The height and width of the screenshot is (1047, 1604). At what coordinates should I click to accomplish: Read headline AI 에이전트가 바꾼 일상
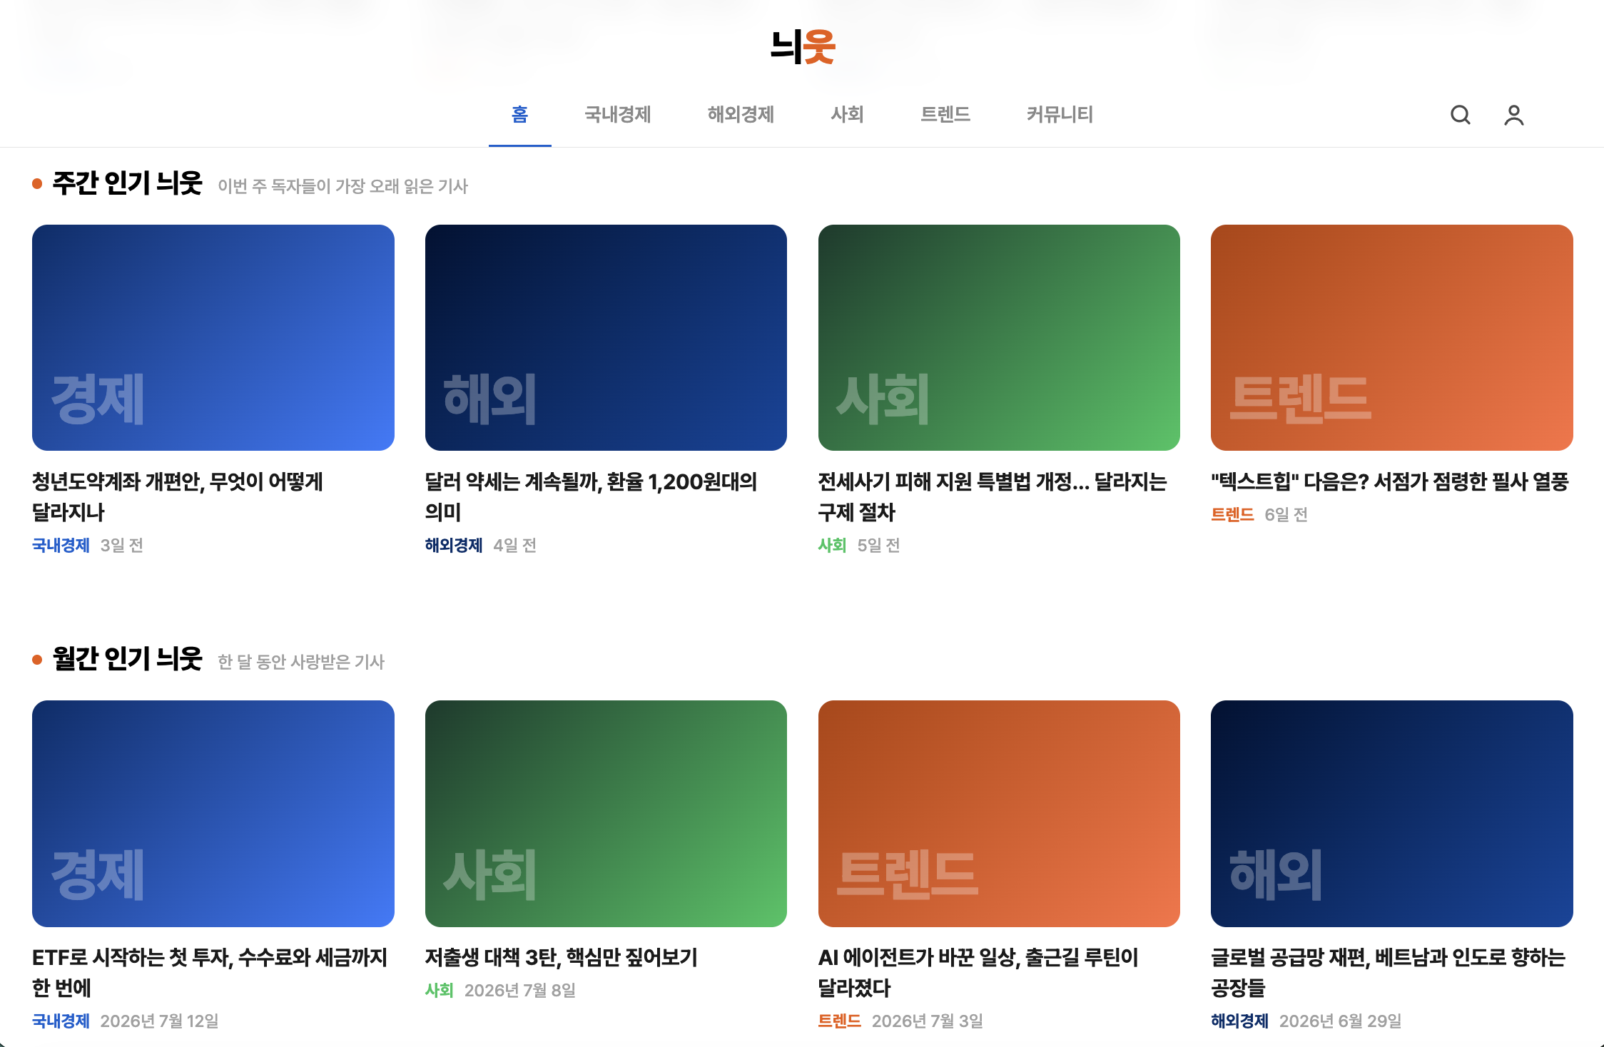pos(978,972)
